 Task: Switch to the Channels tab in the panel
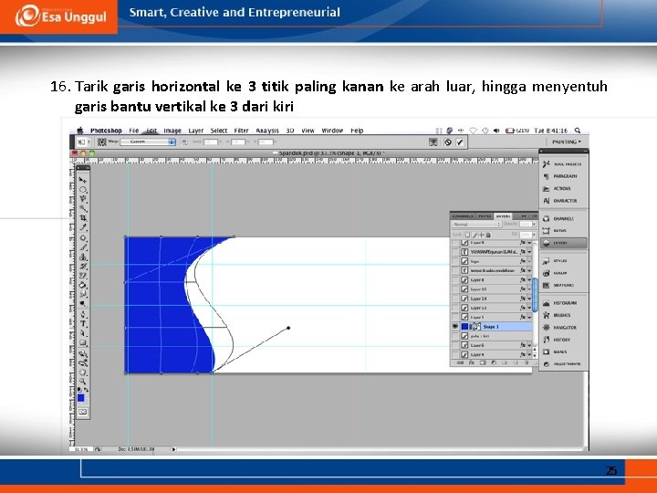pyautogui.click(x=463, y=215)
